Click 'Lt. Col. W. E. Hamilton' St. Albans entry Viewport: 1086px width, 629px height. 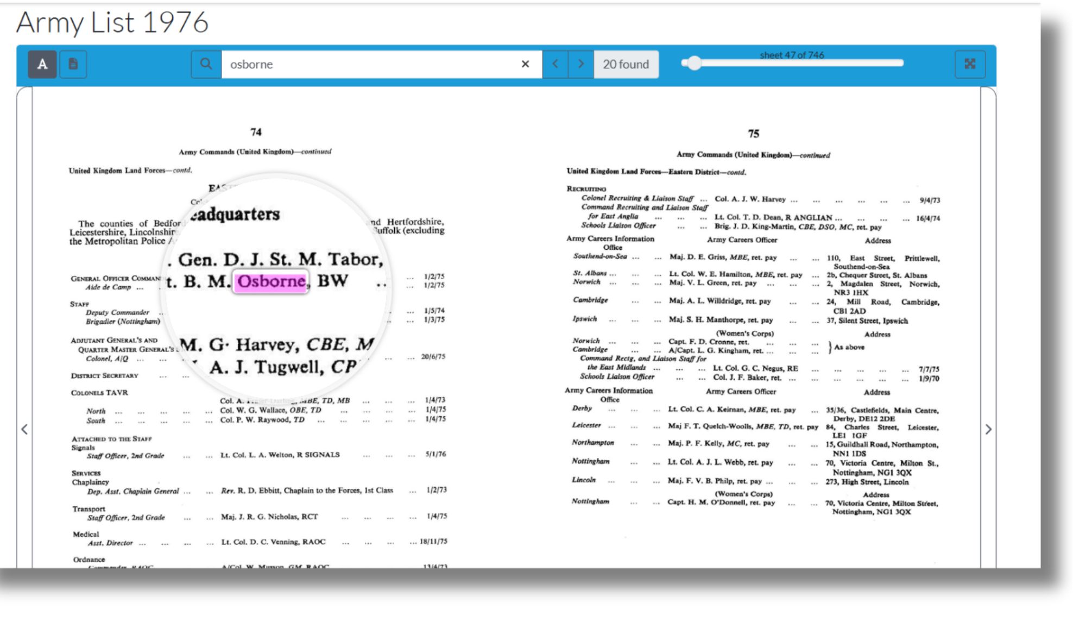(x=735, y=274)
